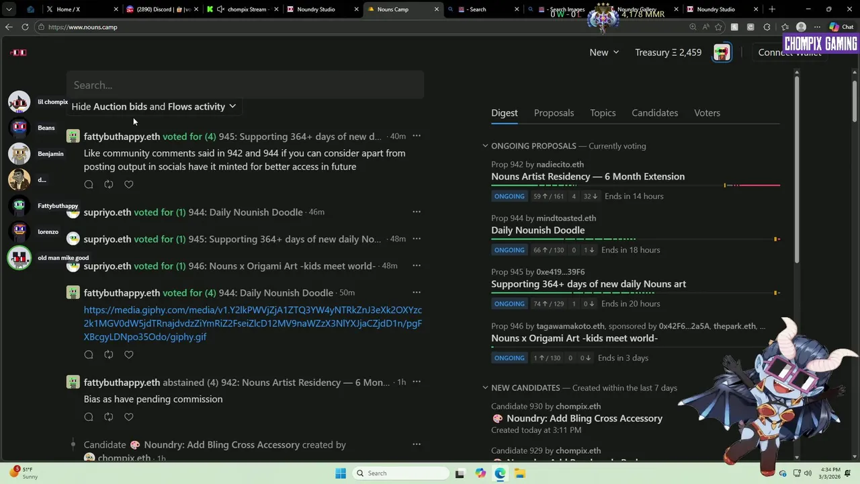Open fattybuthappy.eth profile on 944 vote
This screenshot has width=860, height=484.
click(122, 292)
